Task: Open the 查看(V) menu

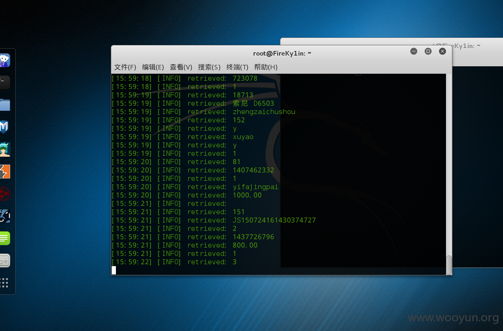Action: pos(181,67)
